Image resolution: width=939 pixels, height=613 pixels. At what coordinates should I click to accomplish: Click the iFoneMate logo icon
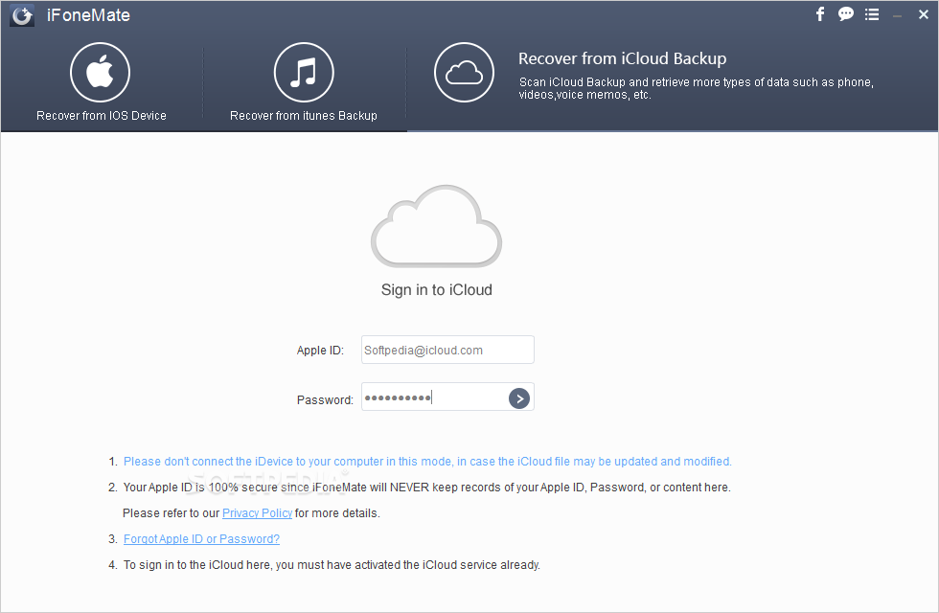point(22,15)
